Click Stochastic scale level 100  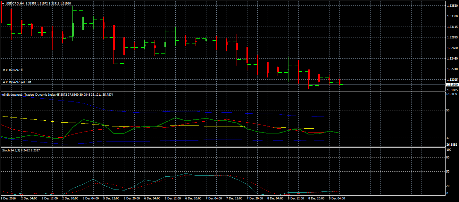449,150
